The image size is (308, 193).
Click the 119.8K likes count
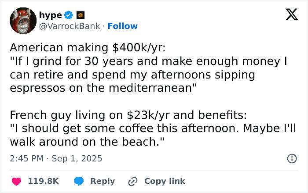(x=43, y=181)
